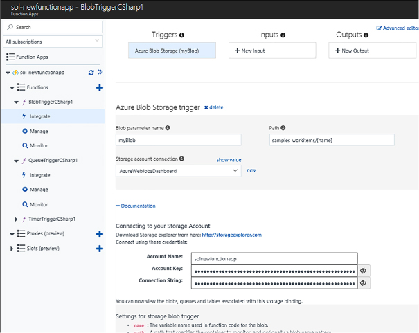Click the Connection String field
The image size is (419, 333).
274,283
